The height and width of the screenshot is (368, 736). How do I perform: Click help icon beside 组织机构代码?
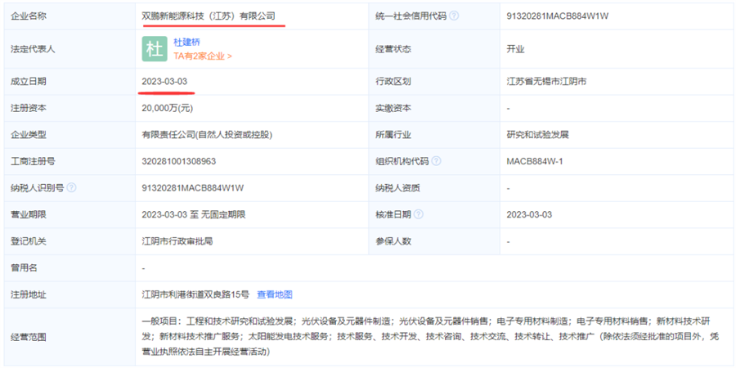436,161
